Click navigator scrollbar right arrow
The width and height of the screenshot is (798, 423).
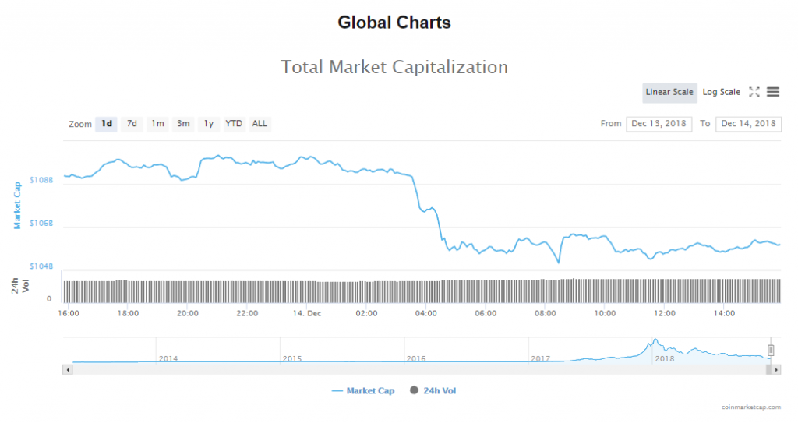pos(777,369)
